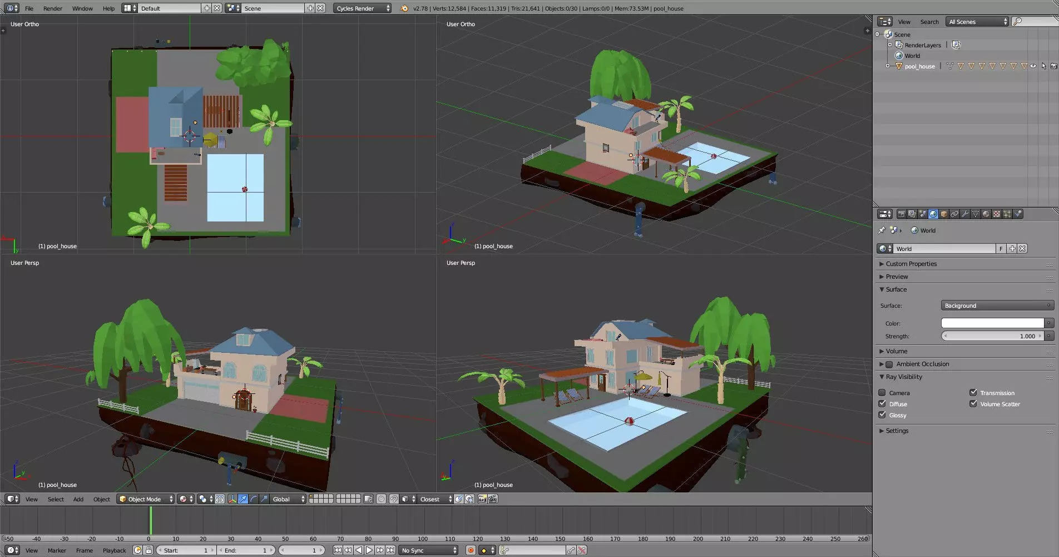
Task: Unlink the World datablock with X icon
Action: (x=1022, y=249)
